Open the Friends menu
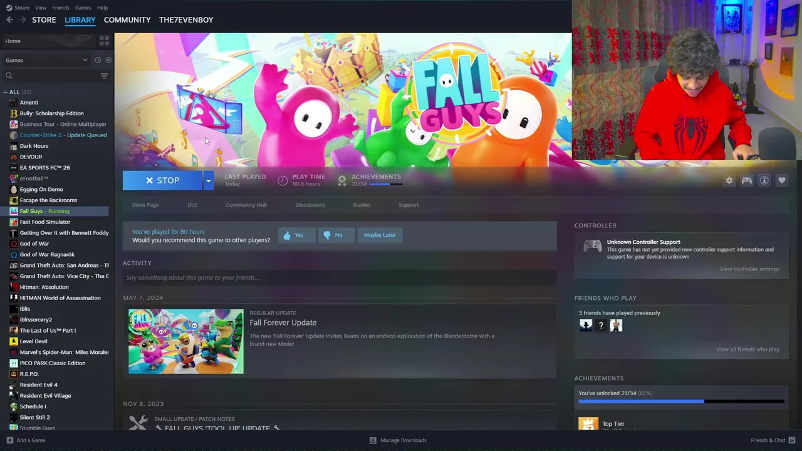The height and width of the screenshot is (451, 802). [x=61, y=8]
